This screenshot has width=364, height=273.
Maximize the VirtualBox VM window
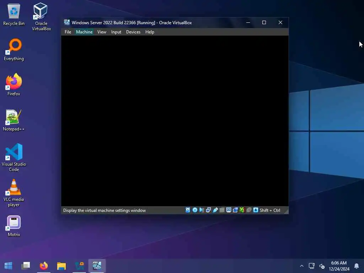[264, 22]
